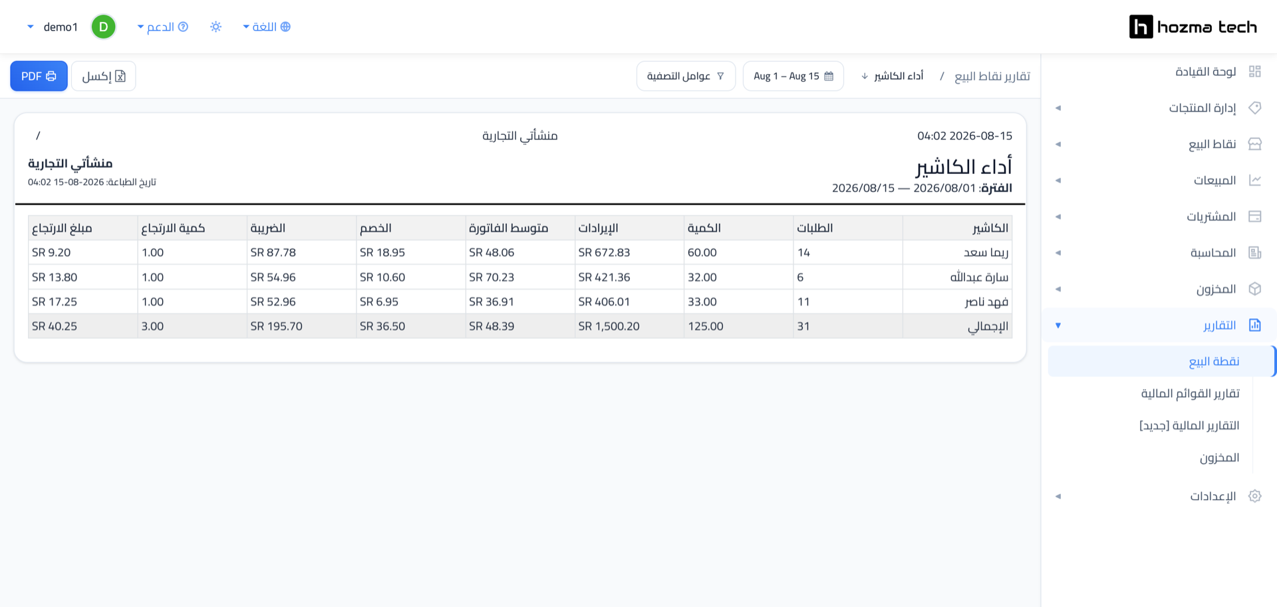Screen dimensions: 1277x607
Task: Expand the sidebar المخزون main menu arrow
Action: [1058, 289]
